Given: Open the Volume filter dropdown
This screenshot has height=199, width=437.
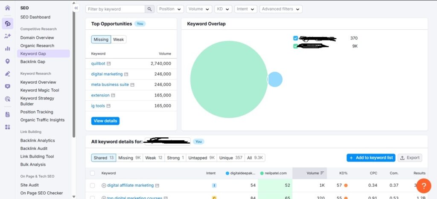Looking at the screenshot, I should pos(199,9).
